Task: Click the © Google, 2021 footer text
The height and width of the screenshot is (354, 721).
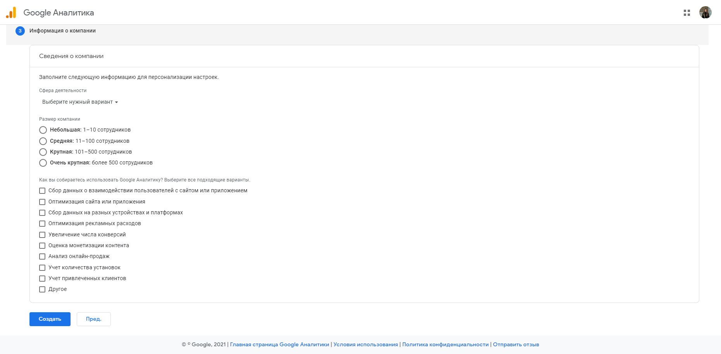Action: (x=204, y=344)
